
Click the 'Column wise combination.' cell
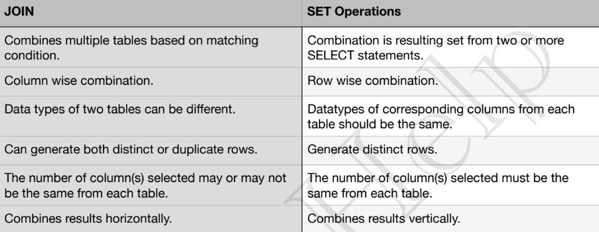(151, 82)
